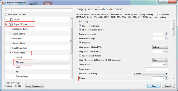178x91 pixels.
Task: Toggle the Direct rendering checkbox
Action: pyautogui.click(x=80, y=26)
